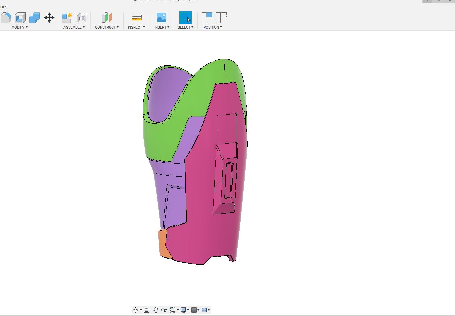The width and height of the screenshot is (455, 316).
Task: Open the ASSEMBLE menu
Action: [x=74, y=27]
